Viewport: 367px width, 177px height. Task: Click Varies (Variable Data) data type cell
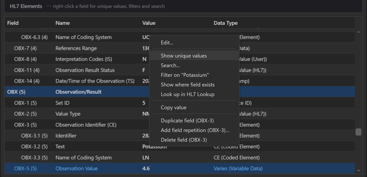click(238, 168)
